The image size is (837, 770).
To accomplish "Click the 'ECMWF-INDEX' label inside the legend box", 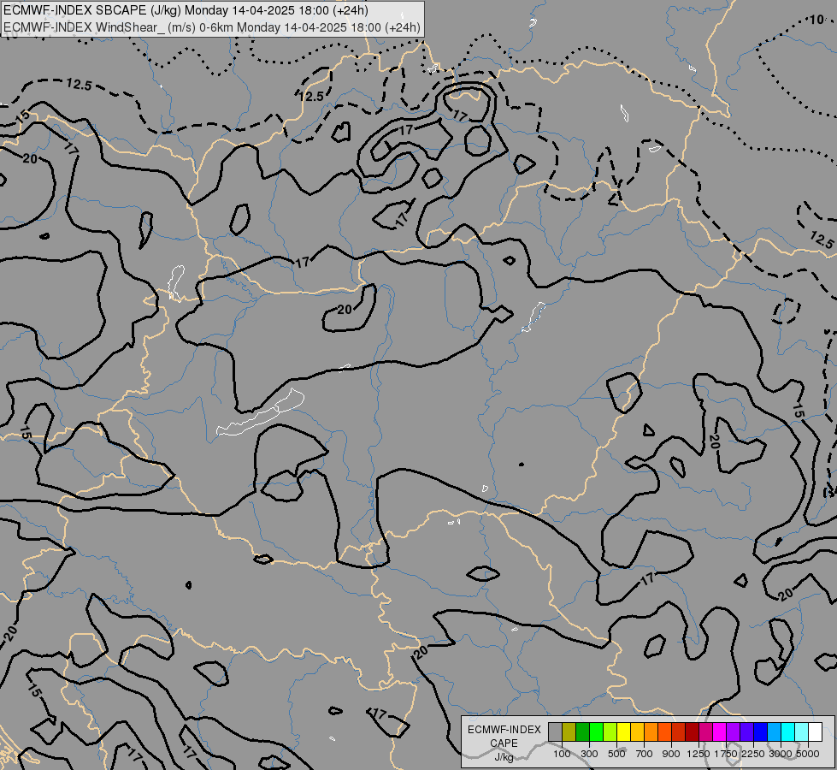I will pos(504,730).
